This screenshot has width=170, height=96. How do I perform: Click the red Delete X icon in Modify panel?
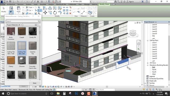tap(70, 13)
